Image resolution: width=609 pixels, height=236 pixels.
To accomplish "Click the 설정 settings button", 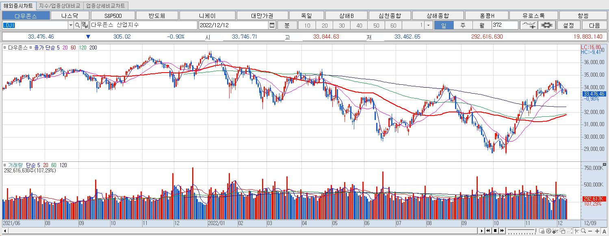I will [568, 25].
